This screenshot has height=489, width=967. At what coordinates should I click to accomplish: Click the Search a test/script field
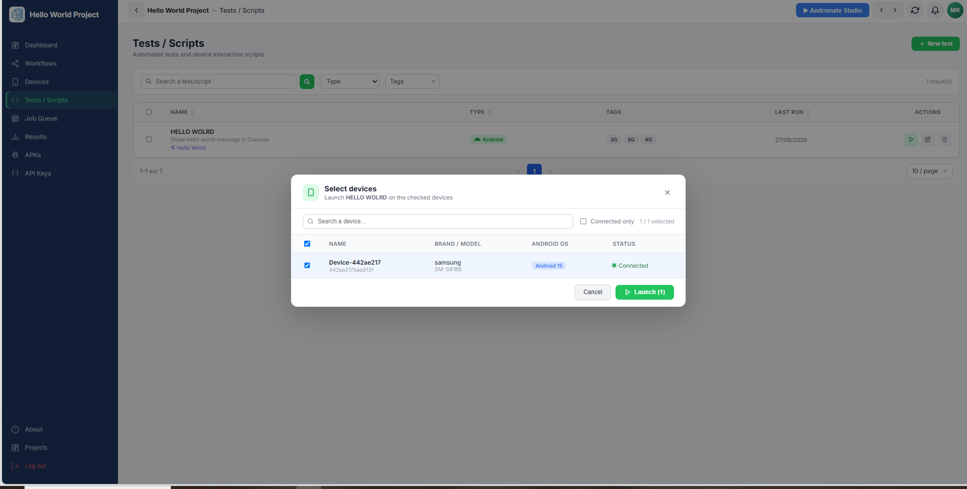coord(219,81)
